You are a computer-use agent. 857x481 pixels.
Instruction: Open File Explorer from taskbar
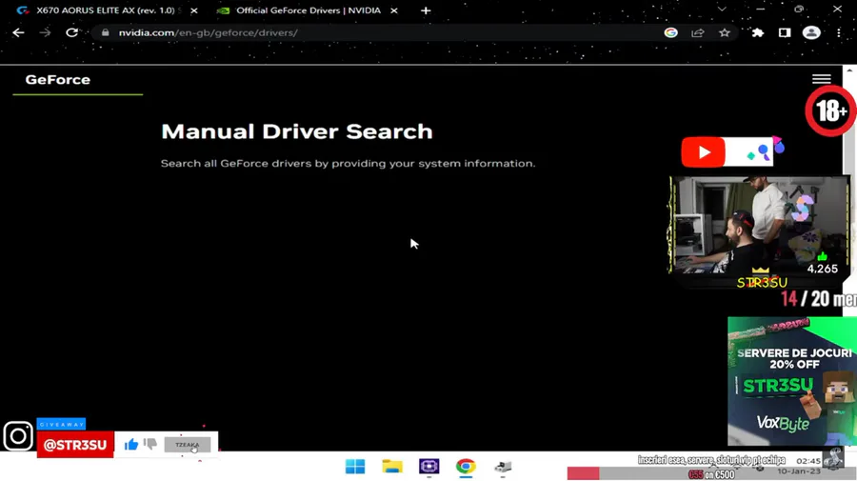392,467
